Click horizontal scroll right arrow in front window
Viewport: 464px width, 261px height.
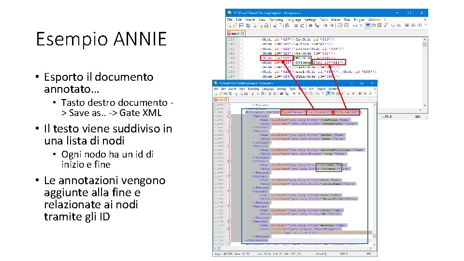pos(371,248)
